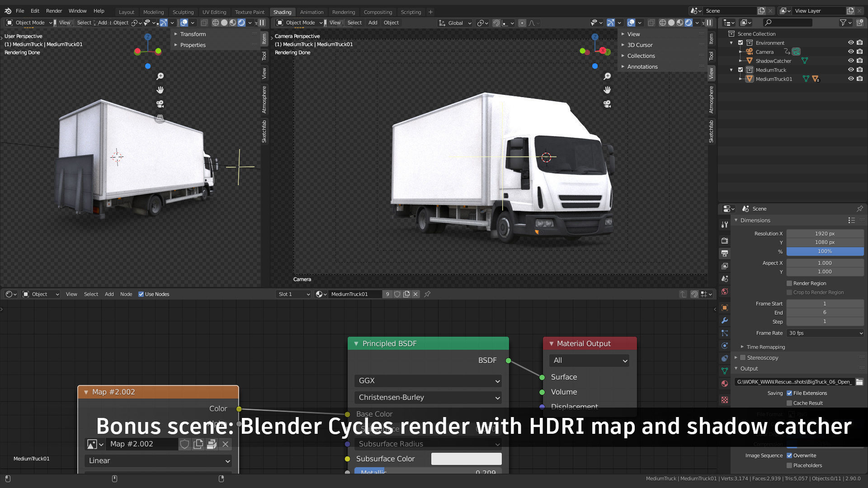This screenshot has height=488, width=868.
Task: Click the fake user shield for MediumTruck01 material
Action: [397, 294]
